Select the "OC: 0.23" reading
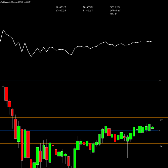 coord(115,7)
